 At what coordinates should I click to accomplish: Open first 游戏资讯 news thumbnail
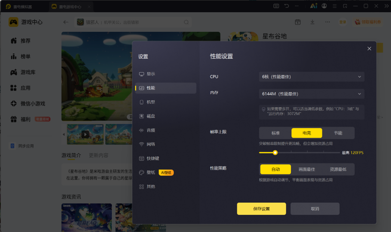coord(87,217)
